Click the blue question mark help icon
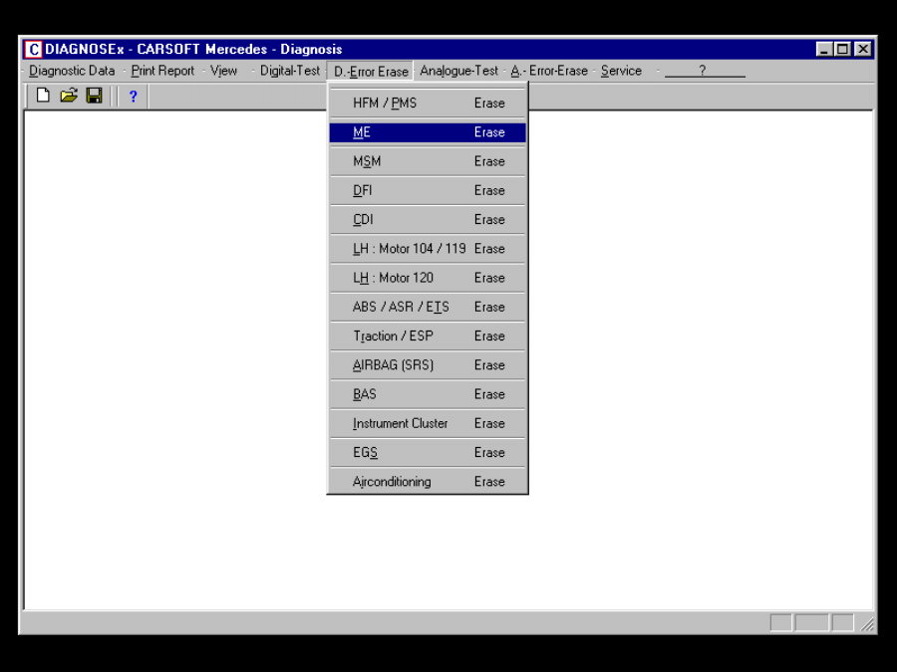The width and height of the screenshot is (897, 672). pos(133,97)
